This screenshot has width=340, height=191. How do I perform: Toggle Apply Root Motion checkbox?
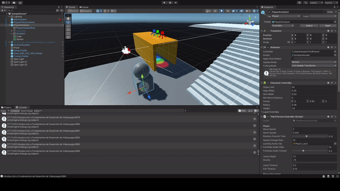pyautogui.click(x=293, y=59)
